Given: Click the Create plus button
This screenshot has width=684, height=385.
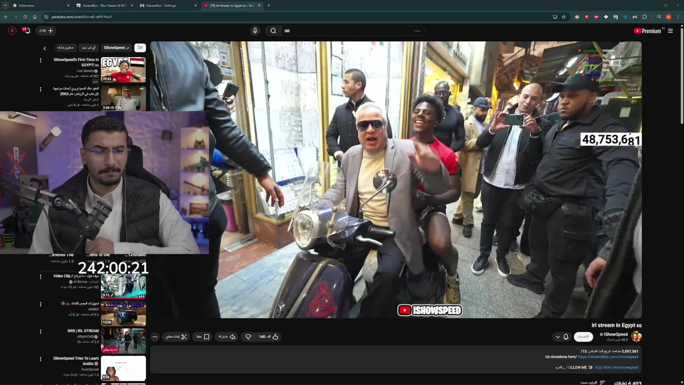Looking at the screenshot, I should (46, 30).
